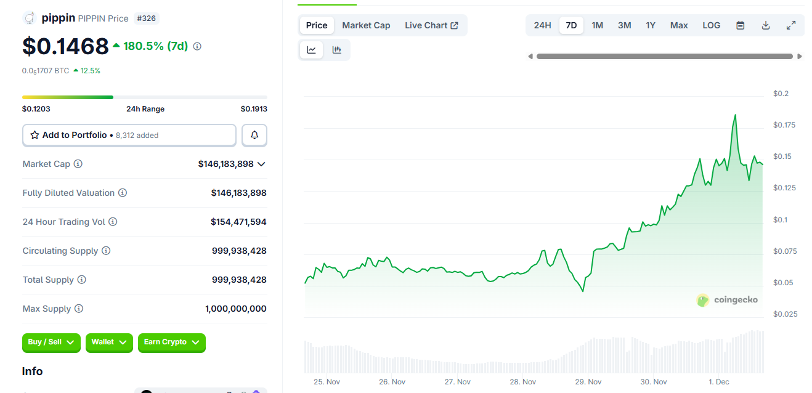Open Live Chart in new window
812x393 pixels.
pos(432,25)
